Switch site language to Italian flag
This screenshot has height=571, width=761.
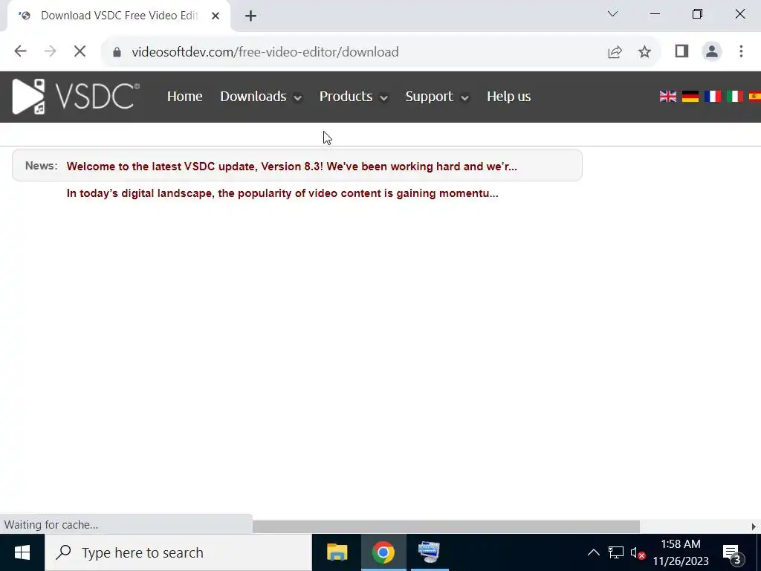(735, 96)
